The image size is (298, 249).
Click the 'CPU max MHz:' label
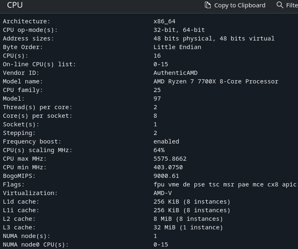[24, 159]
